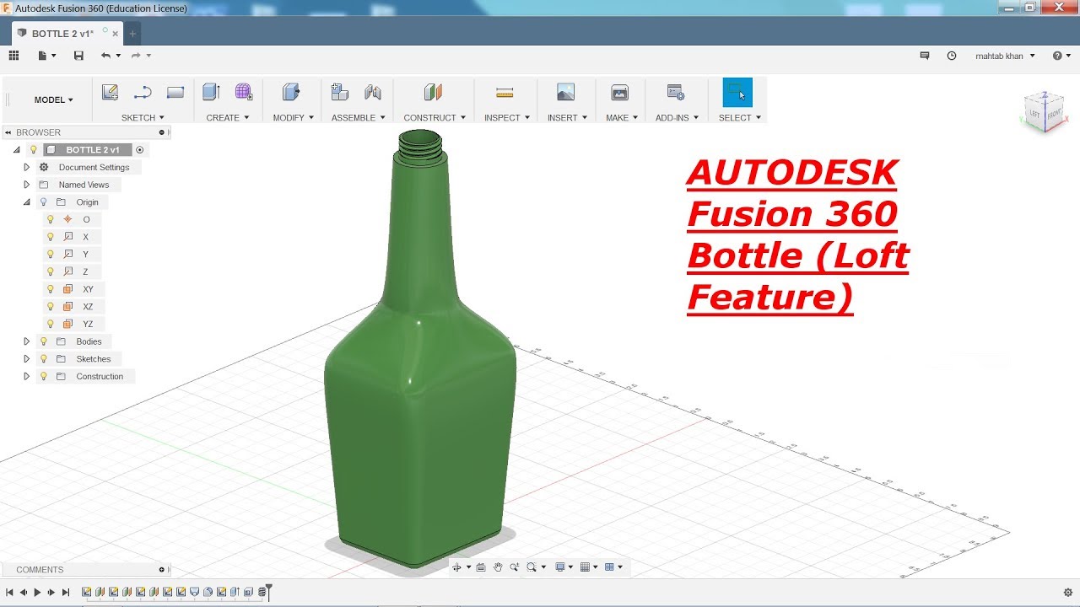1080x607 pixels.
Task: Jump to timeline beginning button
Action: pos(9,593)
